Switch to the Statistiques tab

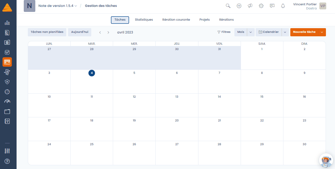pyautogui.click(x=144, y=20)
